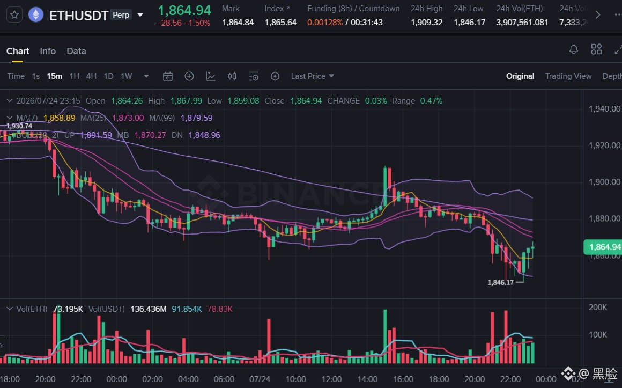Click the 24h Low value 1,846.17

tap(469, 23)
